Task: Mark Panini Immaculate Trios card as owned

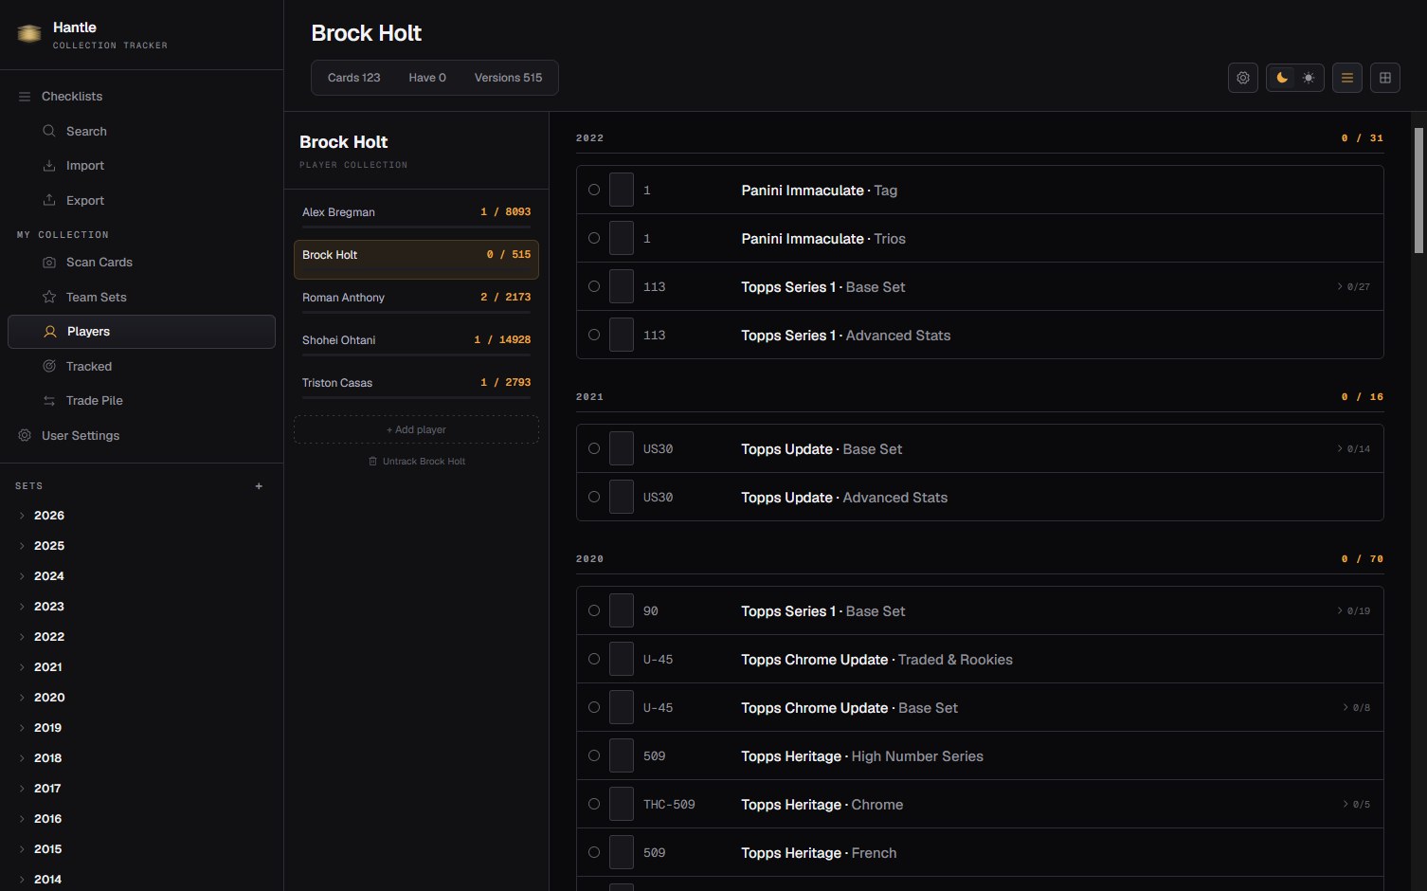Action: tap(594, 238)
